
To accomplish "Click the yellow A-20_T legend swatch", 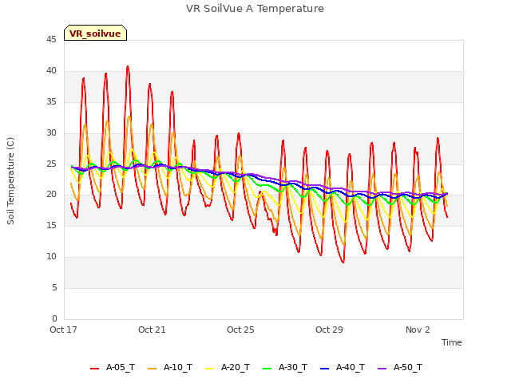I will click(x=209, y=369).
